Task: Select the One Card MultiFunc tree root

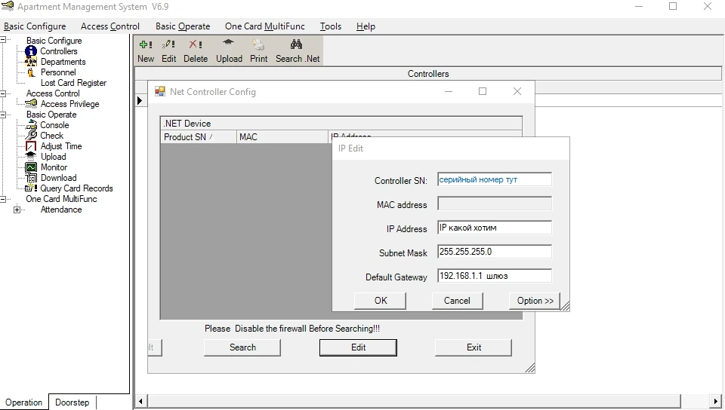Action: pyautogui.click(x=61, y=199)
